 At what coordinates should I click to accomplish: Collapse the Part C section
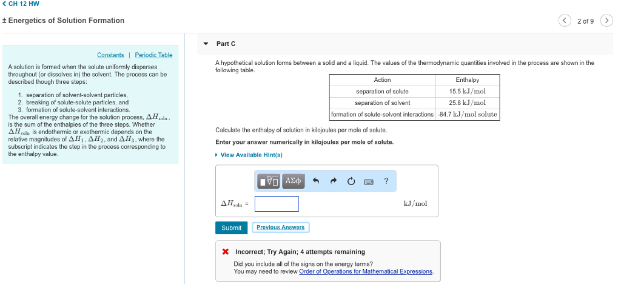pyautogui.click(x=206, y=44)
